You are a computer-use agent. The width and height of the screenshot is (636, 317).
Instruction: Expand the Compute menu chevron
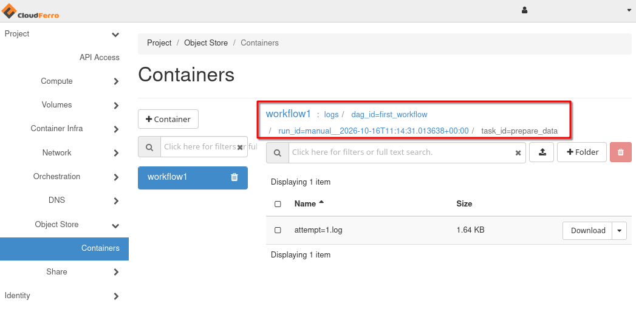point(116,81)
